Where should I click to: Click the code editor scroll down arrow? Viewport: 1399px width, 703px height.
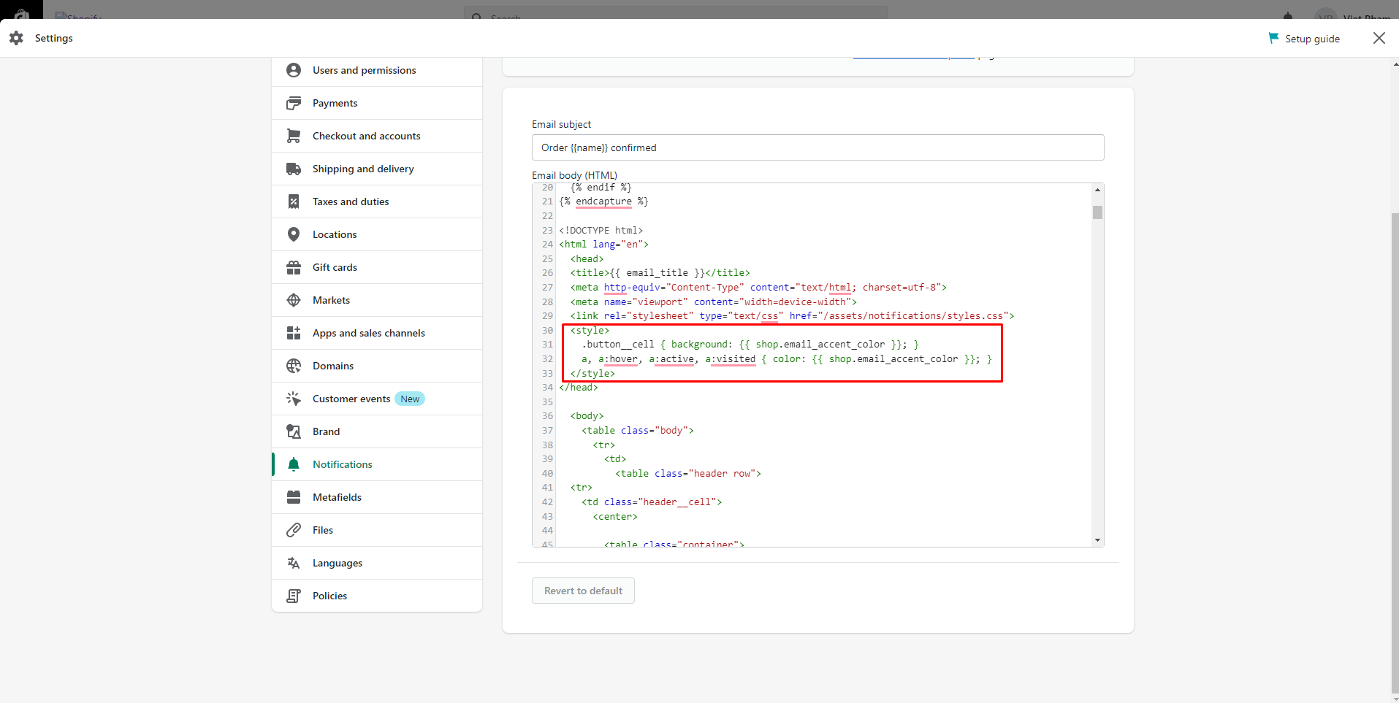click(x=1097, y=540)
